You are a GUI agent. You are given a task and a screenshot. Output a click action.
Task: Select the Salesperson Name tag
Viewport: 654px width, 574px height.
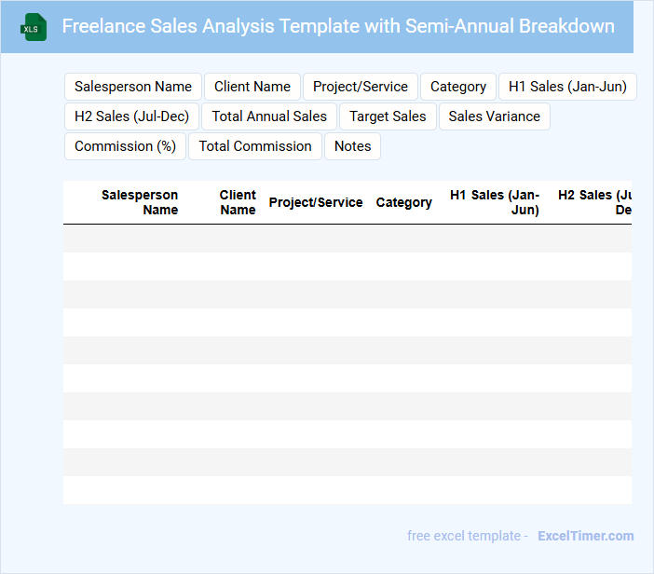coord(133,87)
